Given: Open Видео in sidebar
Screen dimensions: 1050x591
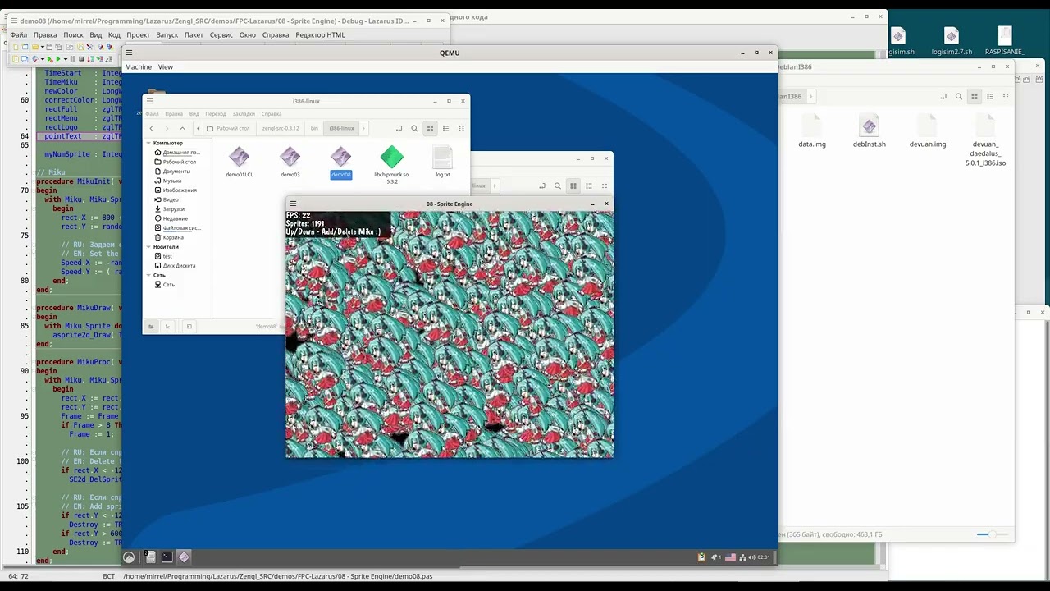Looking at the screenshot, I should (x=167, y=199).
